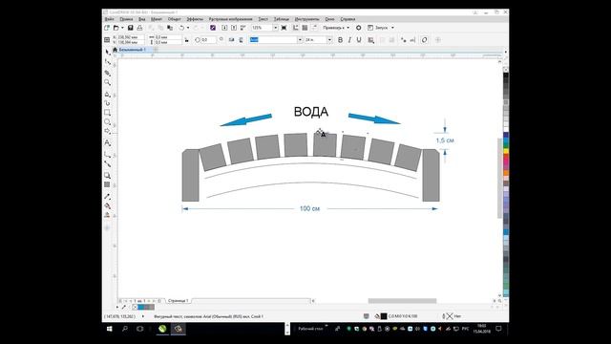Click the Export icon in toolbar

pos(233,28)
